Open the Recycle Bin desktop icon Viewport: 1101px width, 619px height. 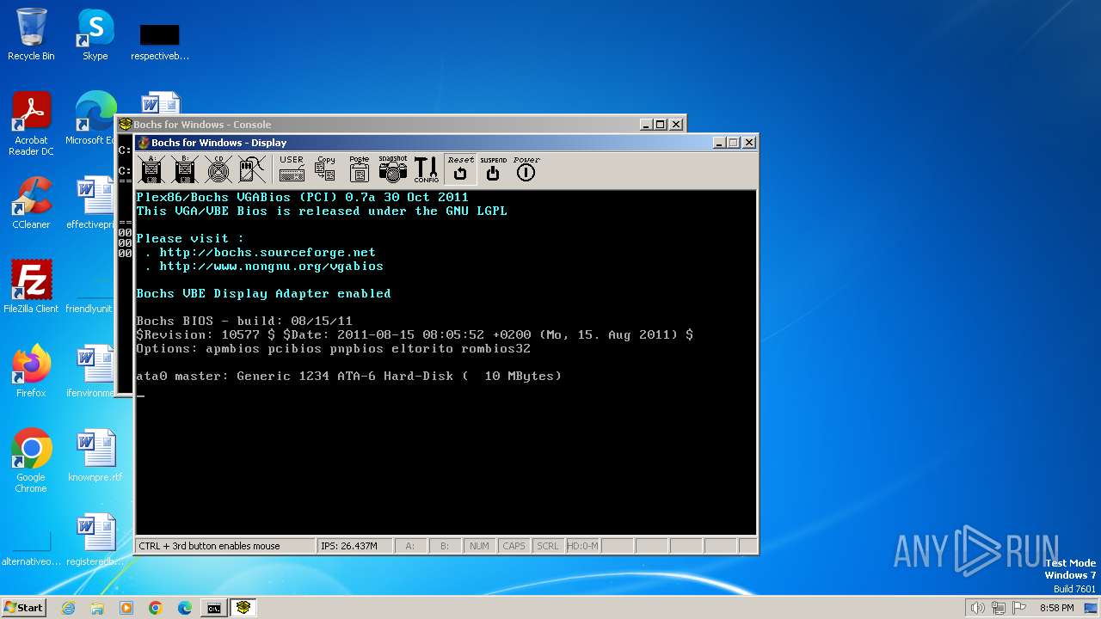[x=31, y=34]
